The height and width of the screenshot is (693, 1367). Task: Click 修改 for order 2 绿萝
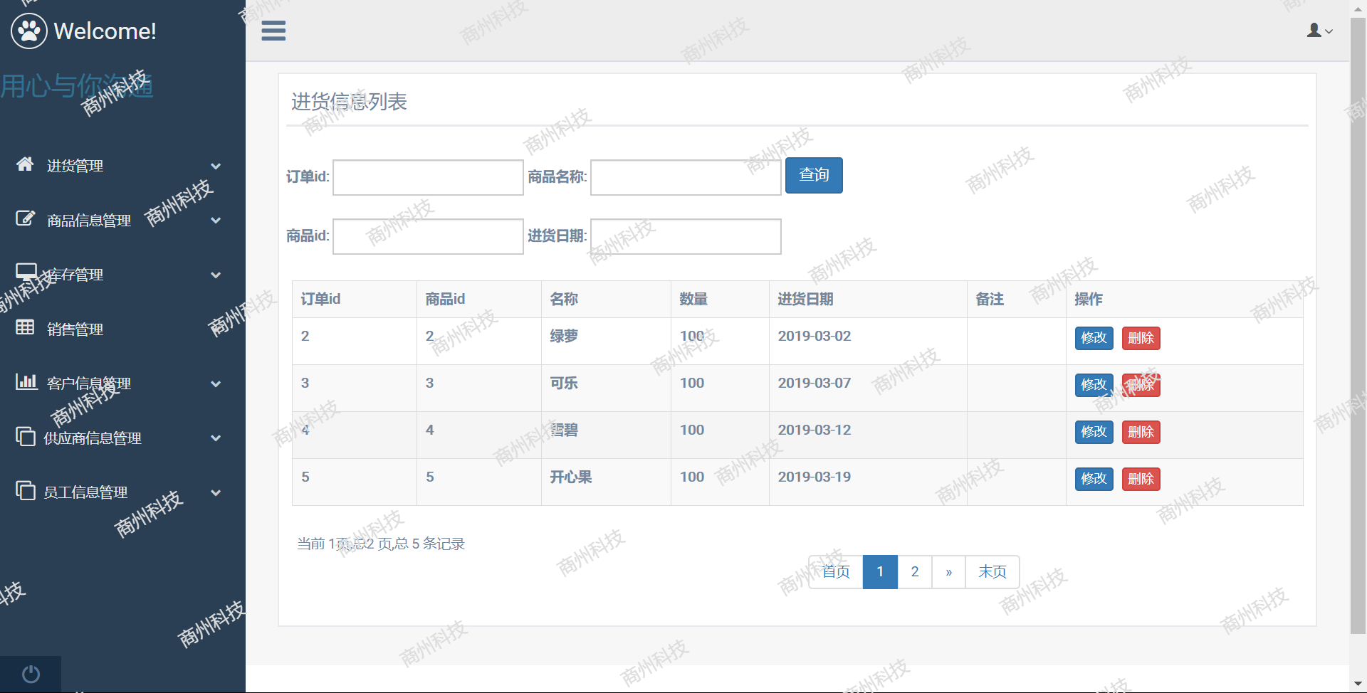pos(1094,338)
